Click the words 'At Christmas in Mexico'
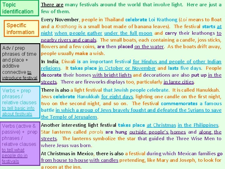 [67, 154]
